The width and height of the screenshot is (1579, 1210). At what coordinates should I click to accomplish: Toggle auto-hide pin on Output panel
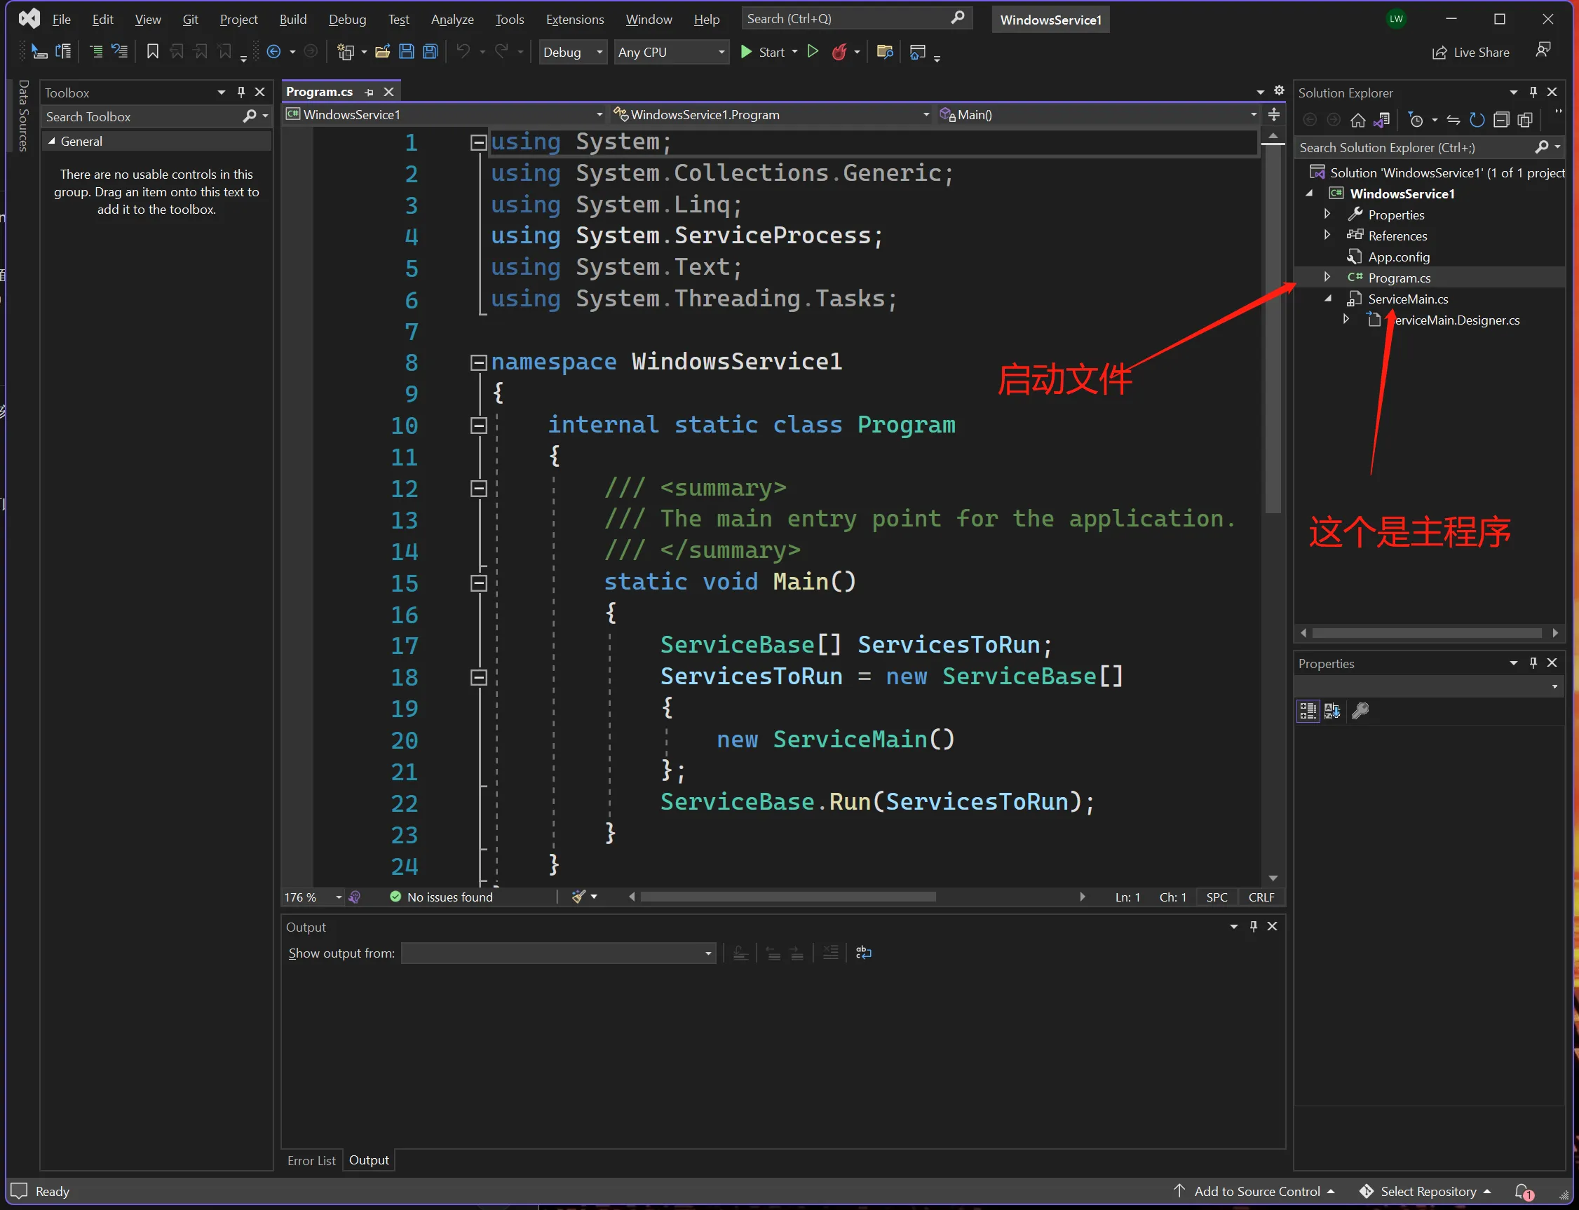tap(1254, 926)
